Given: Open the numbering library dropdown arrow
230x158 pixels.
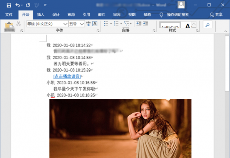Looking at the screenshot, I should pyautogui.click(x=121, y=24).
